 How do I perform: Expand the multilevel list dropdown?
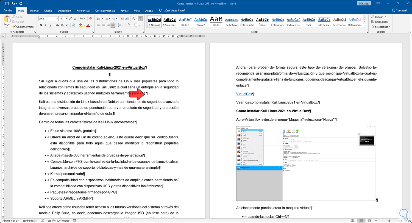click(x=116, y=19)
